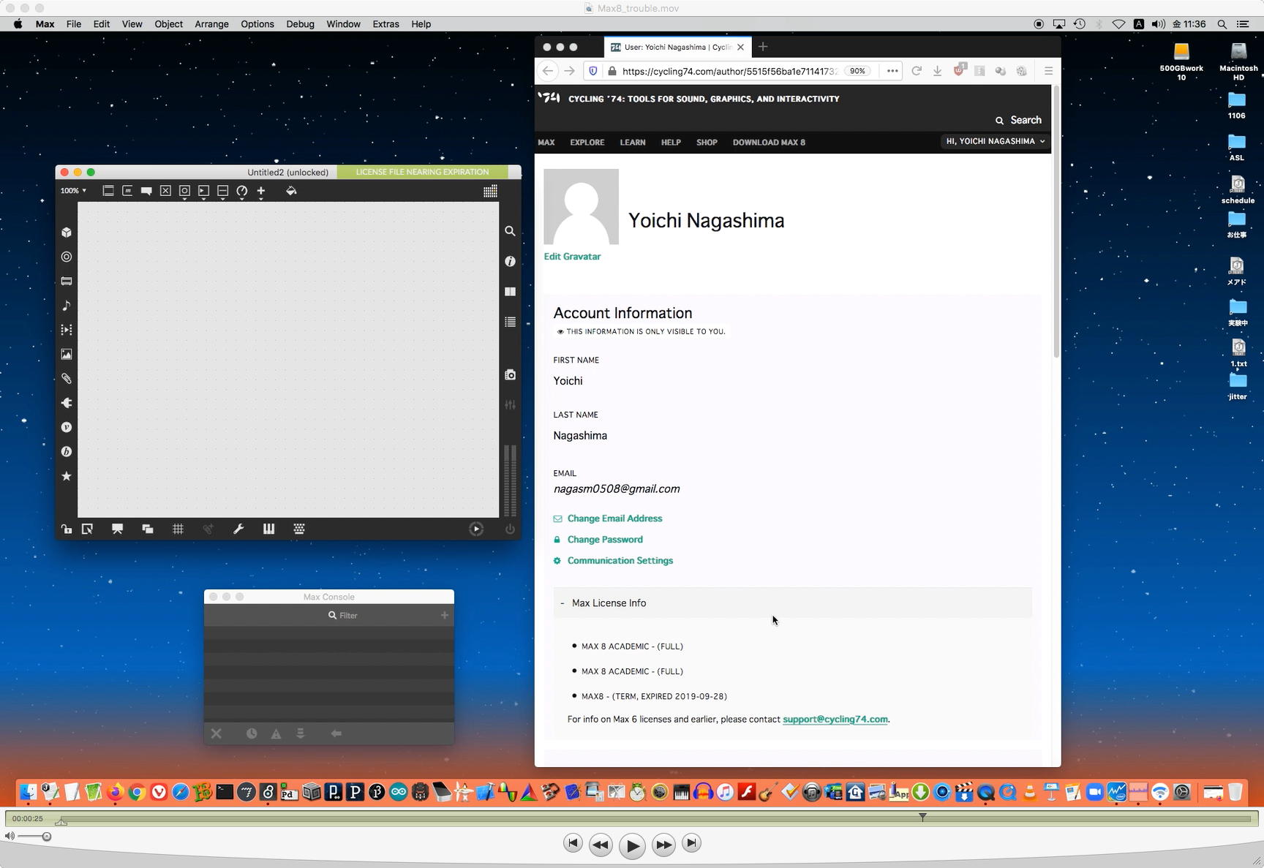
Task: Click the video playback progress bar
Action: [655, 818]
